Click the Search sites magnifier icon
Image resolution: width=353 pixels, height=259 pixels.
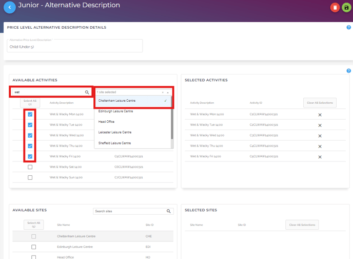click(169, 211)
